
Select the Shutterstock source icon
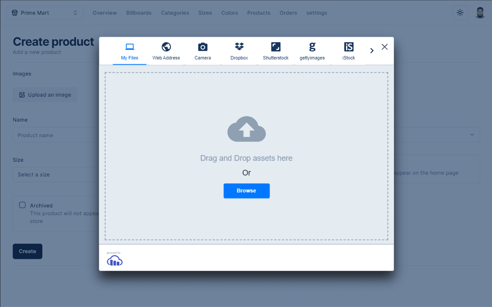tap(276, 47)
